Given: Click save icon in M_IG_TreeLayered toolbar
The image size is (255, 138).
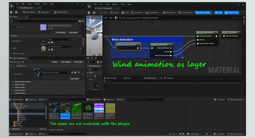Looking at the screenshot, I should coord(89,12).
